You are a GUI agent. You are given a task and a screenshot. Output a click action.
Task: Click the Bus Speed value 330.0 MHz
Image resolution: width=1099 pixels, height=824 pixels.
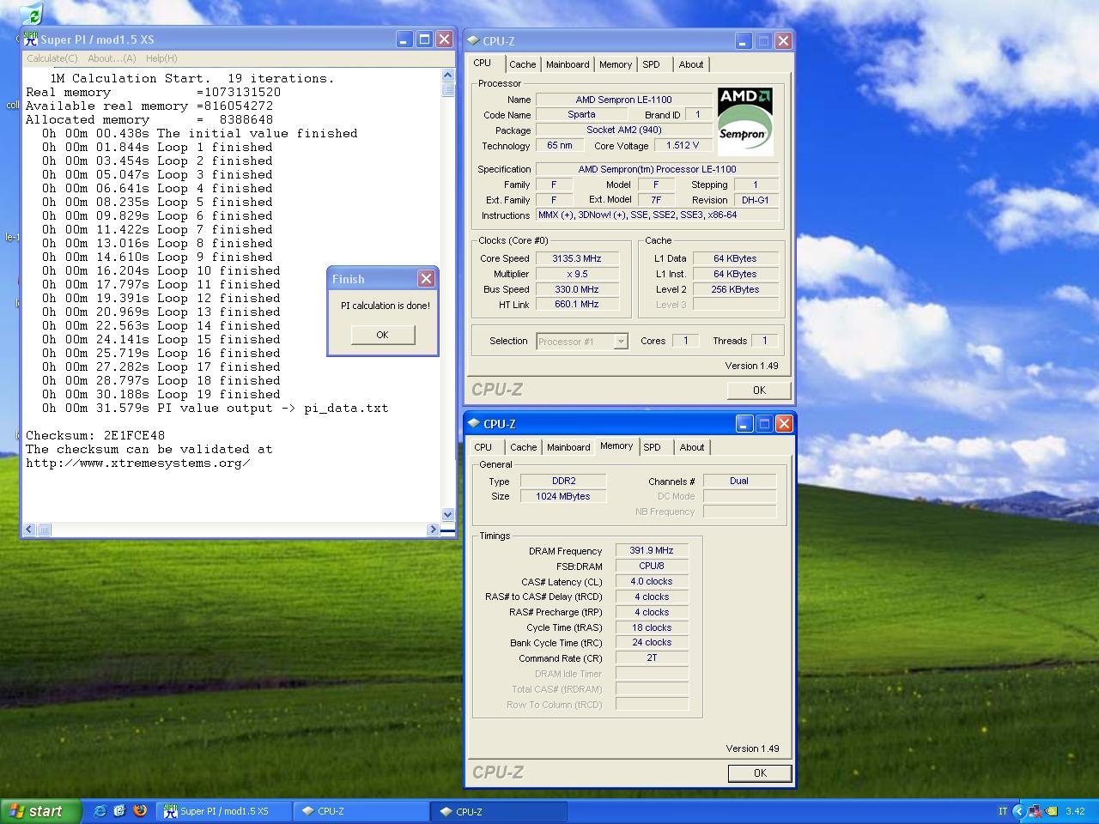(577, 289)
